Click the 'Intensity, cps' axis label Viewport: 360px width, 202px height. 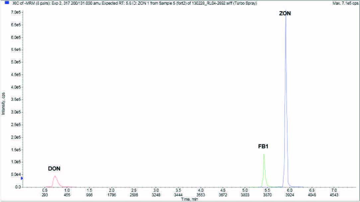[3, 103]
